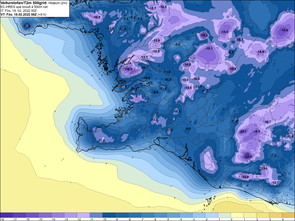Click the "EC-HRES spá brúuð á 500m net" line
295x221 pixels.
point(24,7)
